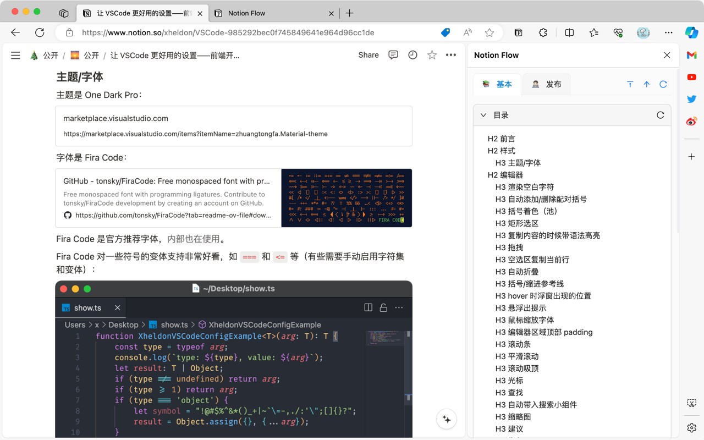Image resolution: width=704 pixels, height=440 pixels.
Task: Open the Notion AI sparkle button
Action: 447,420
